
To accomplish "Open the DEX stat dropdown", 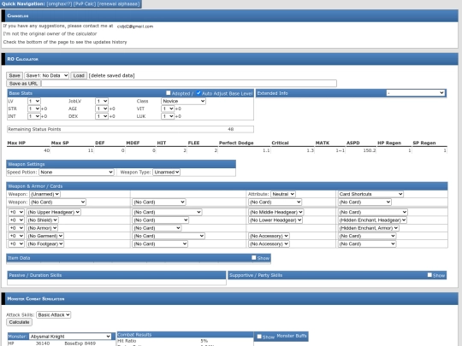I will coord(102,116).
